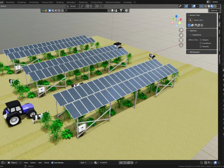Unlink PLANTS material with X icon

(x=132, y=163)
